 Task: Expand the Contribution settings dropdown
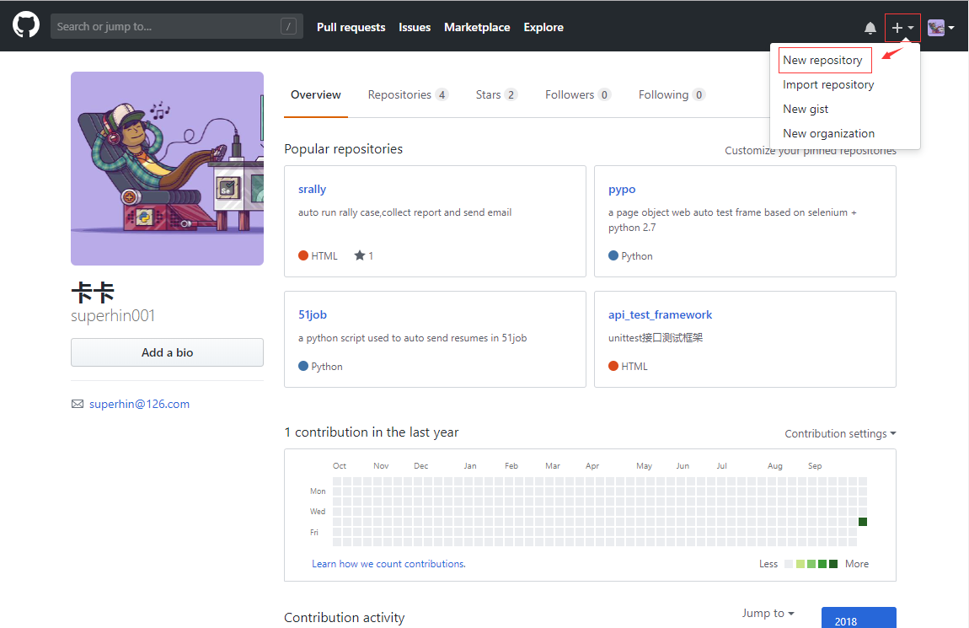tap(840, 433)
